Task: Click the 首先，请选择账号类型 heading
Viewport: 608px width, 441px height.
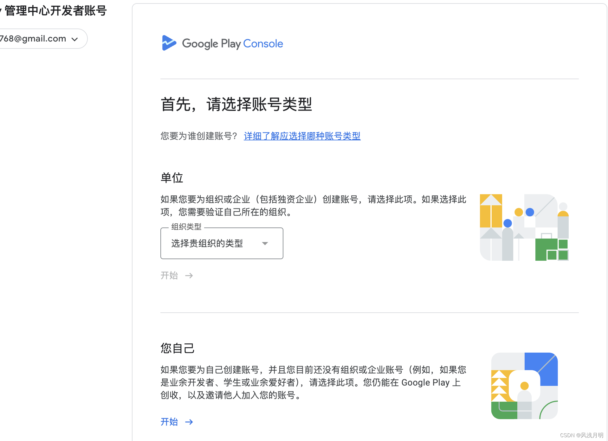Action: pyautogui.click(x=236, y=104)
